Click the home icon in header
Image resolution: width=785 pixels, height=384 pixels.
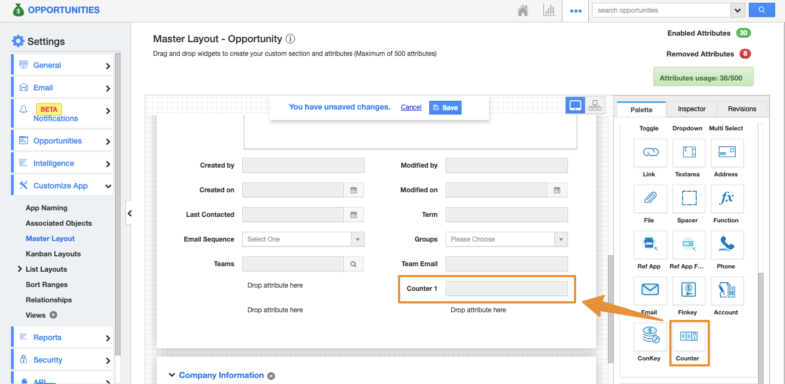click(523, 10)
